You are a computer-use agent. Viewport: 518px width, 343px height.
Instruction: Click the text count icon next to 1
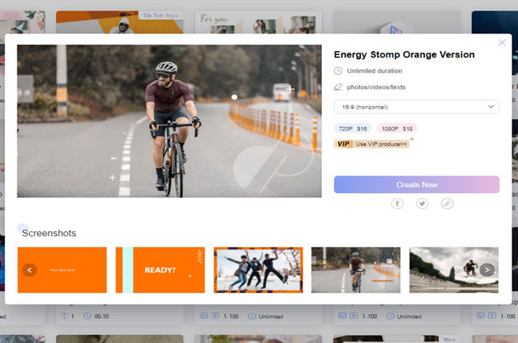(x=64, y=316)
